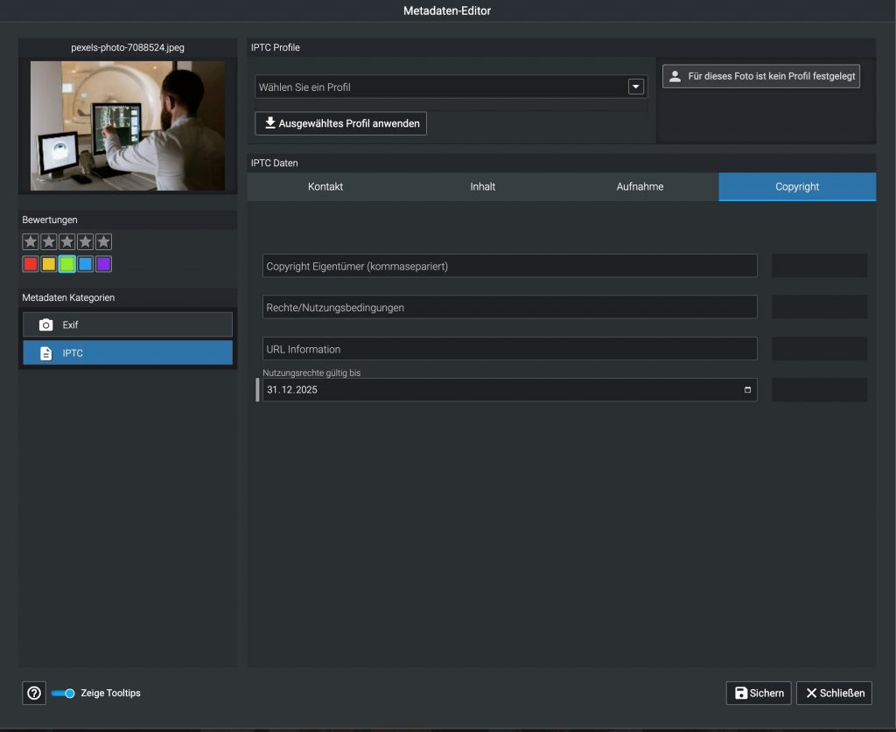Screen dimensions: 896x732
Task: Click the document icon next to IPTC
Action: 45,352
